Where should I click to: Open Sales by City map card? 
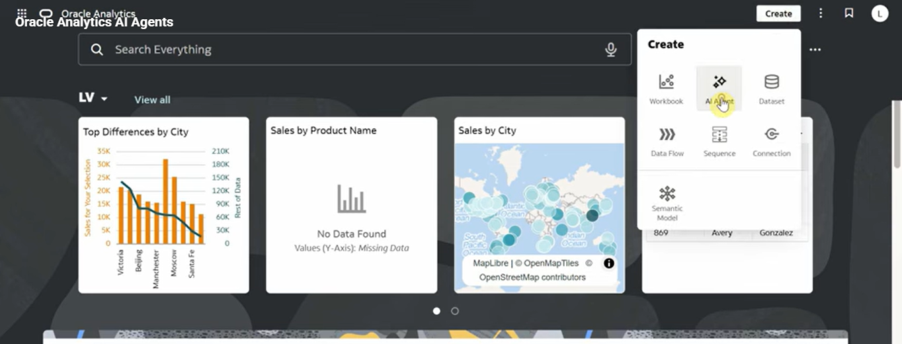coord(539,205)
